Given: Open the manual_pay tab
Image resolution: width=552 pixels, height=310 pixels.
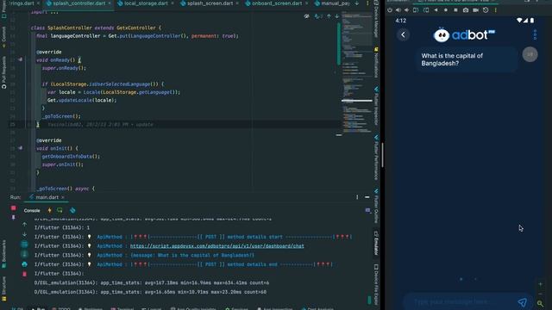Looking at the screenshot, I should (x=332, y=3).
